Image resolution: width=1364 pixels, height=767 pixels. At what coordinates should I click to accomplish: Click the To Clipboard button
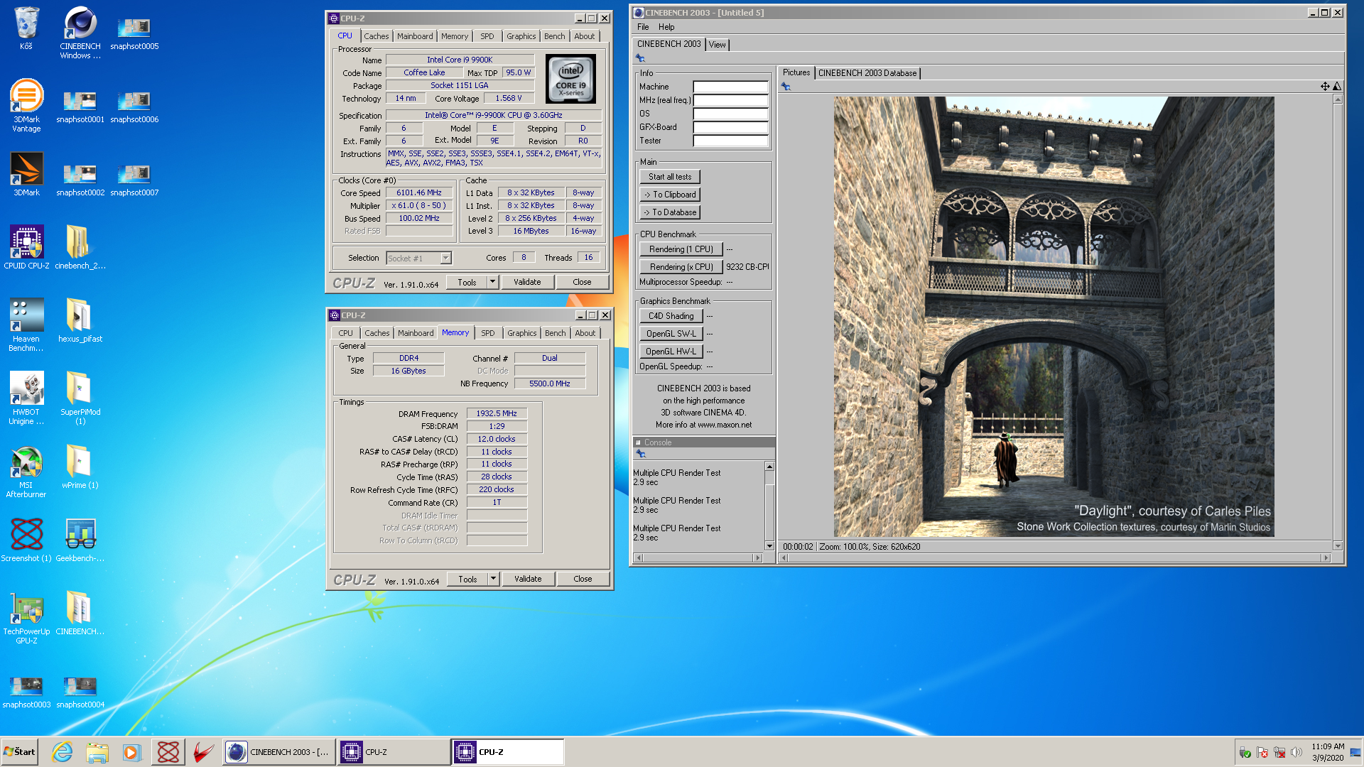(670, 195)
